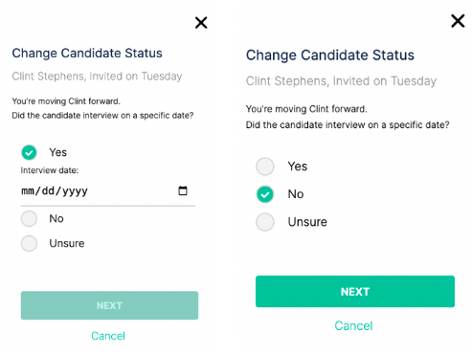
Task: Click the Yes label in right dialog
Action: [298, 167]
